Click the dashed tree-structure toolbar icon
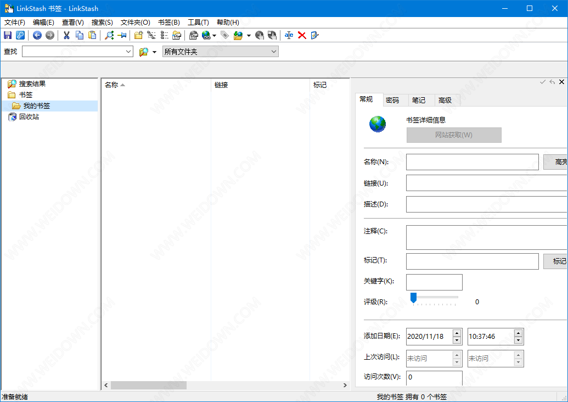 [x=151, y=35]
